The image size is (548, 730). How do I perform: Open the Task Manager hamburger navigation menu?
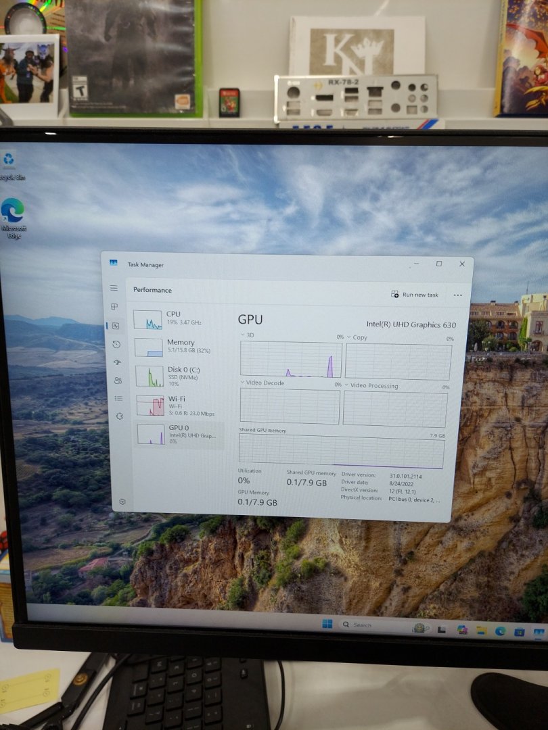pyautogui.click(x=114, y=288)
